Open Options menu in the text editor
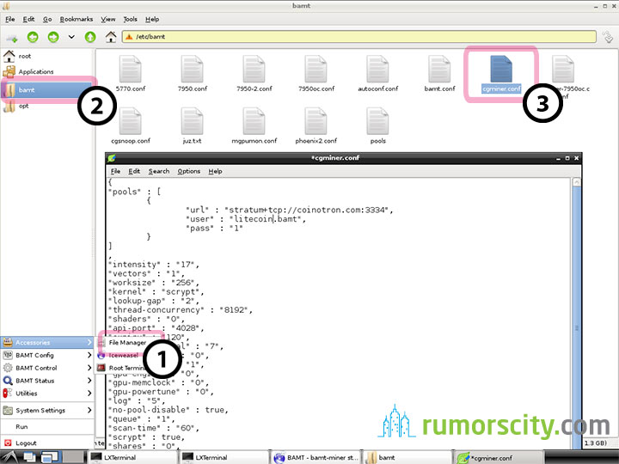Viewport: 619px width, 464px height. click(x=188, y=171)
